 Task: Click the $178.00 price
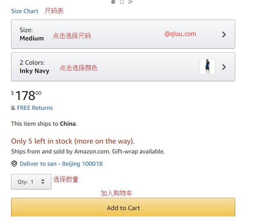[26, 96]
